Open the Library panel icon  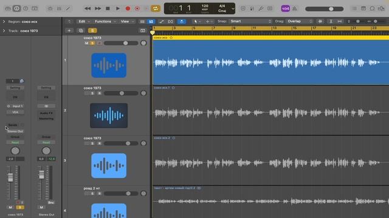click(x=8, y=8)
